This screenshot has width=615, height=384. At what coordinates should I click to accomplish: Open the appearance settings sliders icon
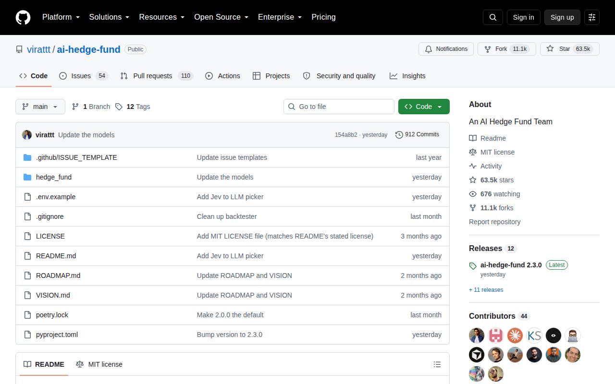[592, 17]
